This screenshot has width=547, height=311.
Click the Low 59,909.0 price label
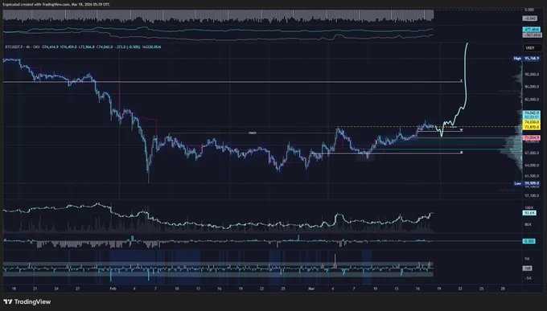click(527, 183)
